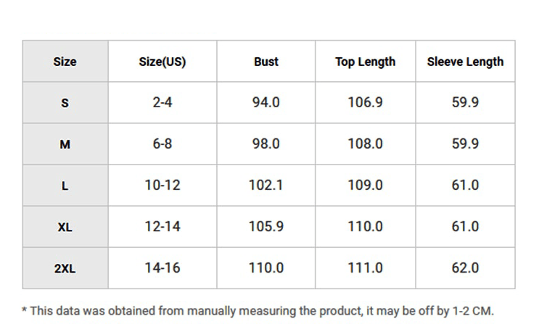Screen dimensions: 539x332
Task: Click the 111.0 top length cell
Action: [365, 268]
